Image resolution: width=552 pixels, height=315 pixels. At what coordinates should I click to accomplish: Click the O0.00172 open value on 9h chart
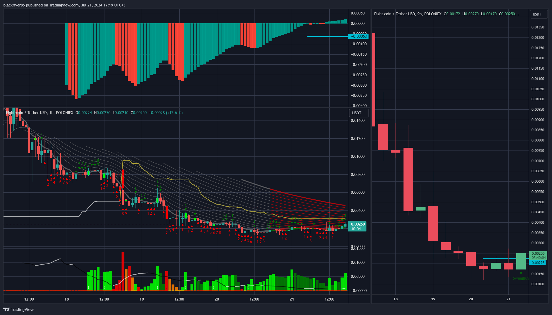coord(452,14)
